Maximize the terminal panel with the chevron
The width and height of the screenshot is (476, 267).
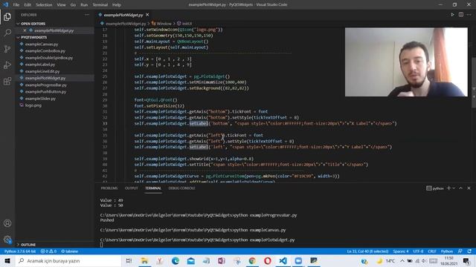[x=460, y=188]
